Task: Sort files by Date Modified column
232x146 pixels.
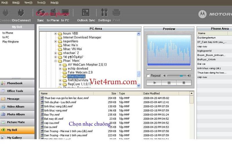Action: [x=160, y=93]
